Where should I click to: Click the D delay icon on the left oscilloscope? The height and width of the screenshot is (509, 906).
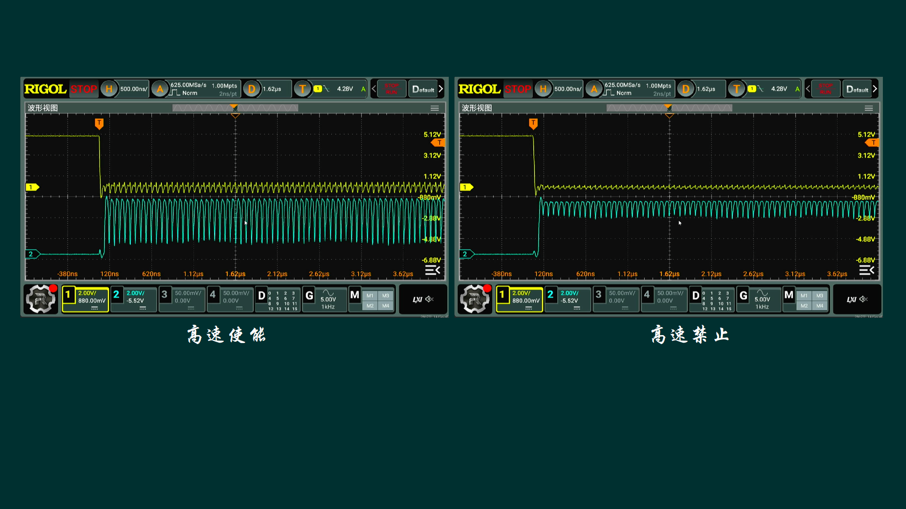(252, 89)
